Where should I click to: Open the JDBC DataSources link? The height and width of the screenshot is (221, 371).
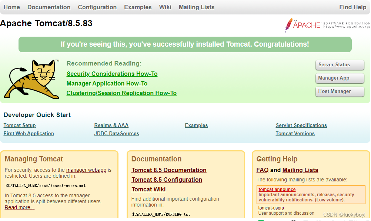pos(117,134)
